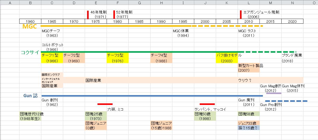The height and width of the screenshot is (140, 318).
Task: Select the purple Gun Mag timeline bar
Action: tap(274, 93)
